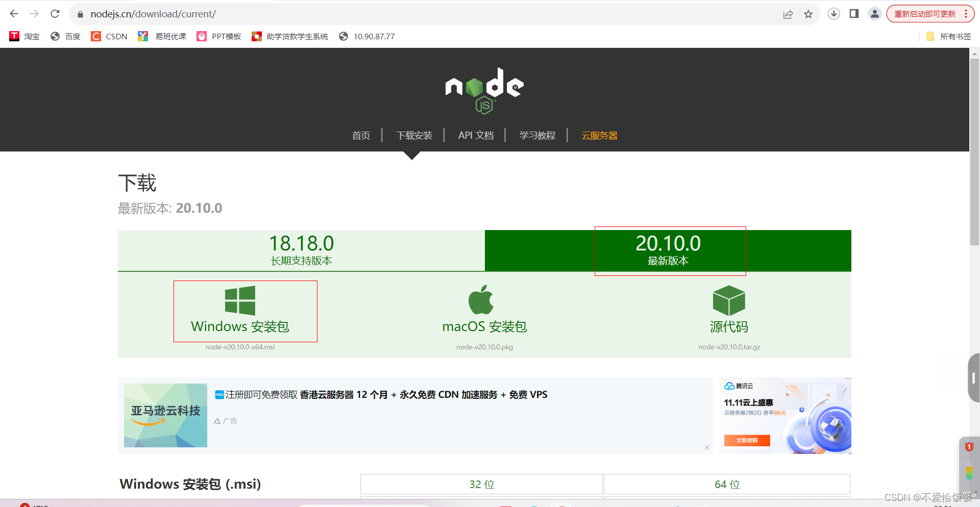Click the vertical page scrollbar
The width and height of the screenshot is (980, 507).
pos(974,153)
